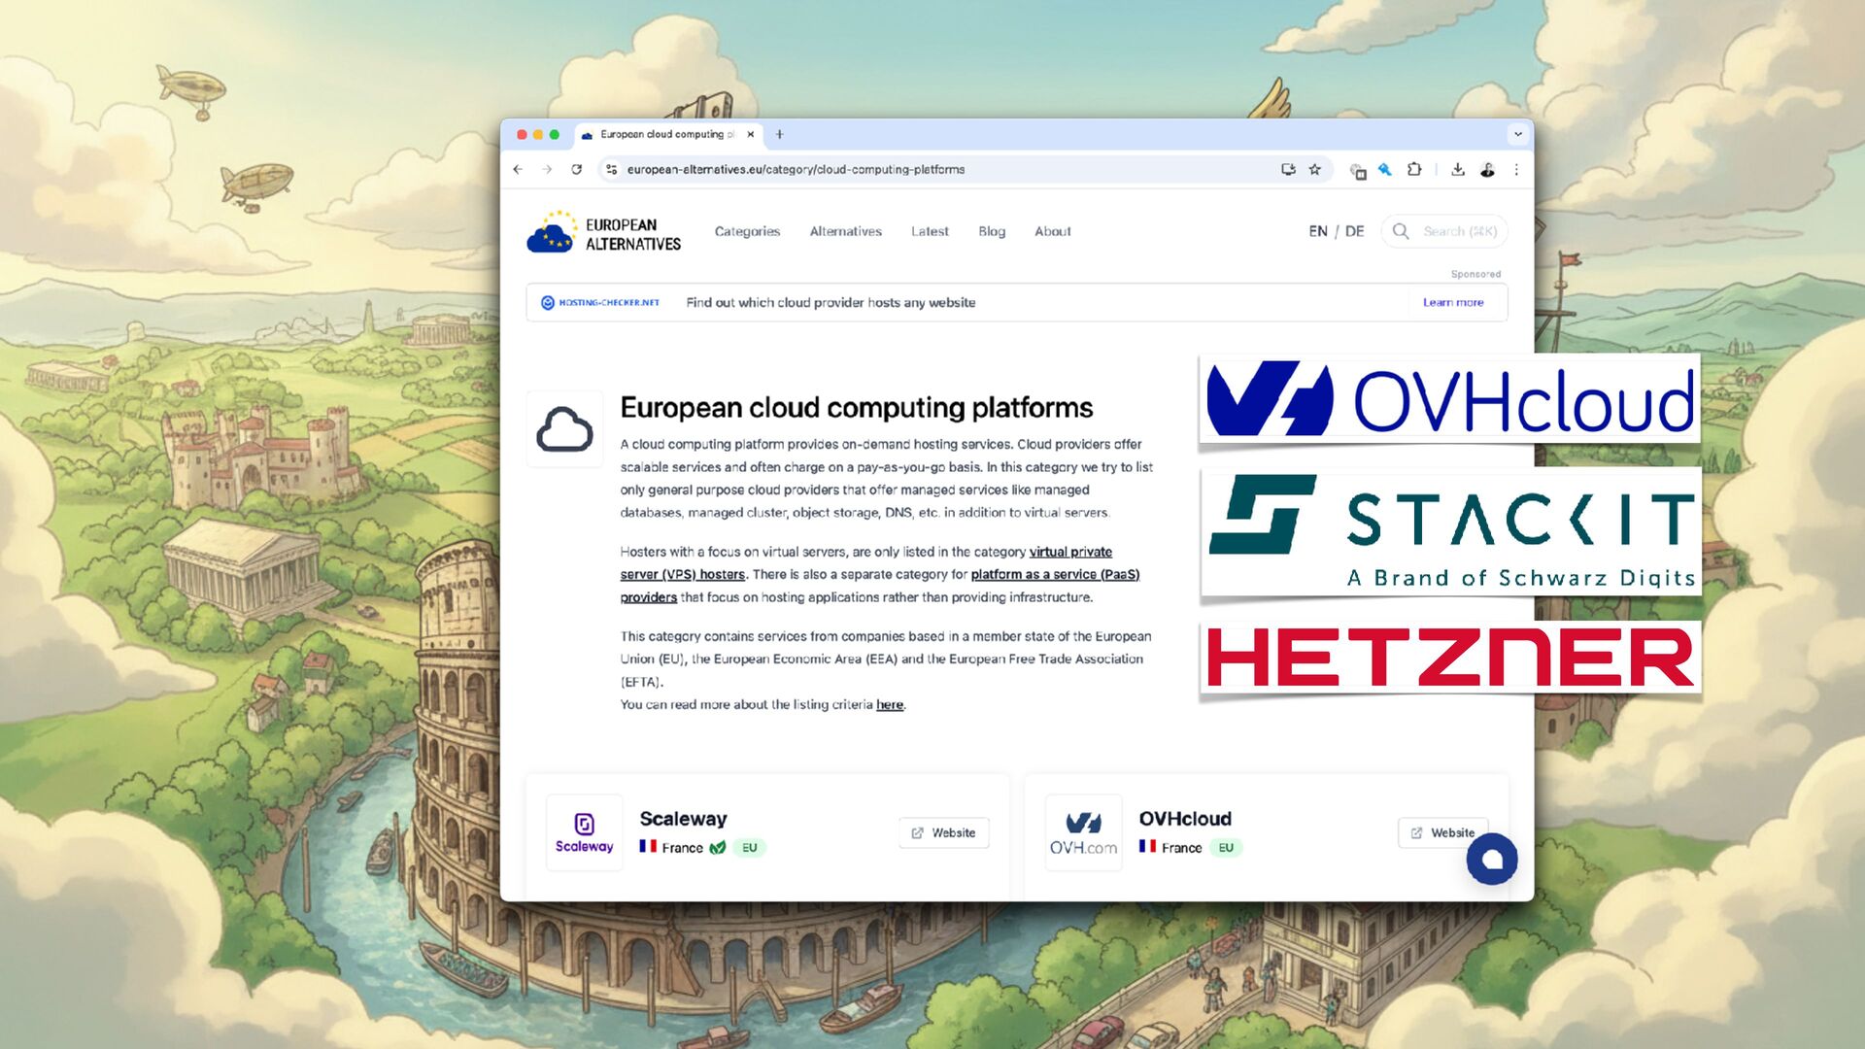Image resolution: width=1865 pixels, height=1049 pixels.
Task: Open the Categories navigation menu
Action: pyautogui.click(x=747, y=231)
